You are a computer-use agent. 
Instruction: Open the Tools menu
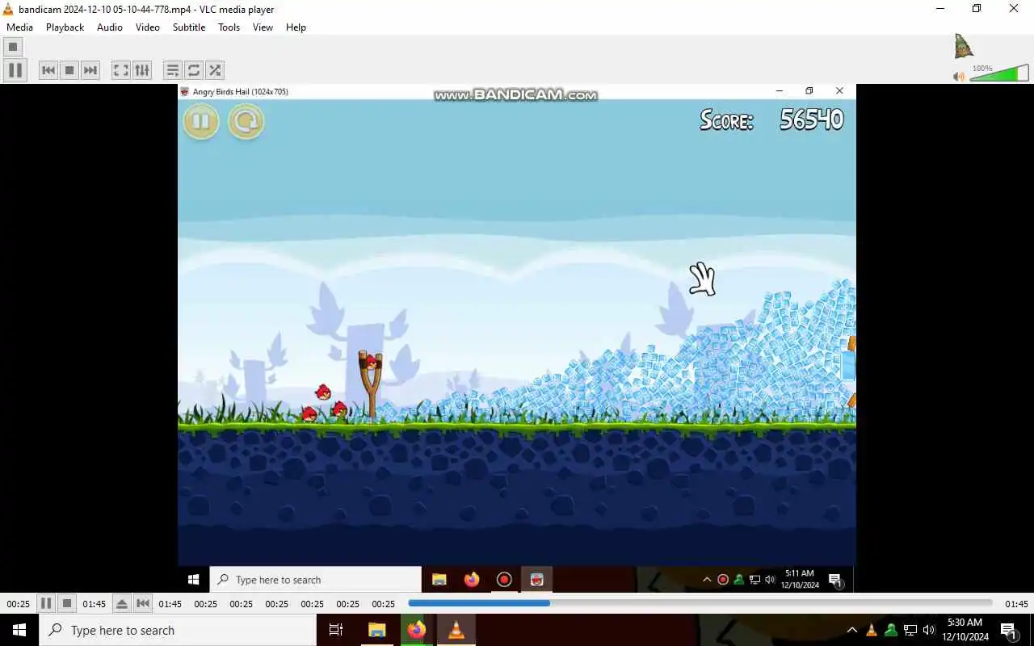(229, 27)
